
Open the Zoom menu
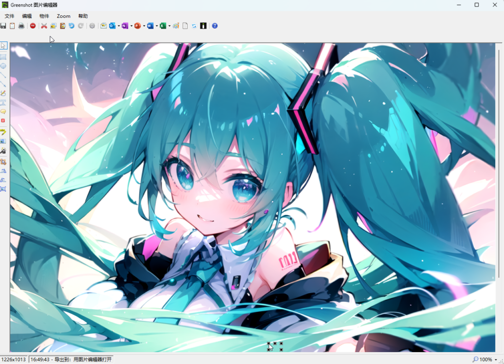click(x=63, y=16)
